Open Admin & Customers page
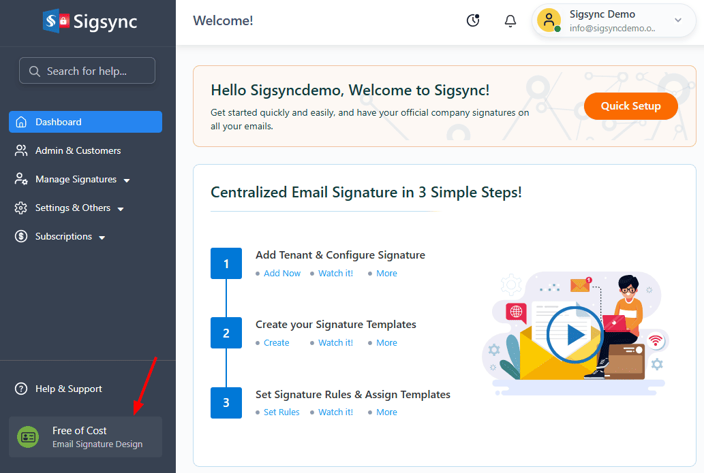 [x=78, y=150]
